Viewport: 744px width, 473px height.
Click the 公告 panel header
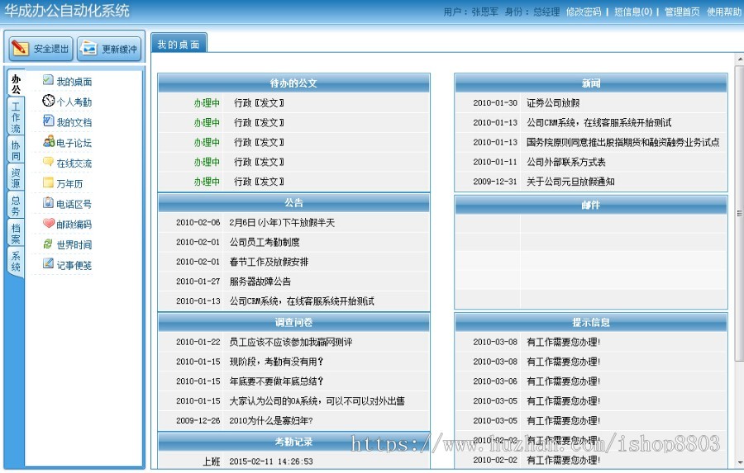[x=293, y=203]
